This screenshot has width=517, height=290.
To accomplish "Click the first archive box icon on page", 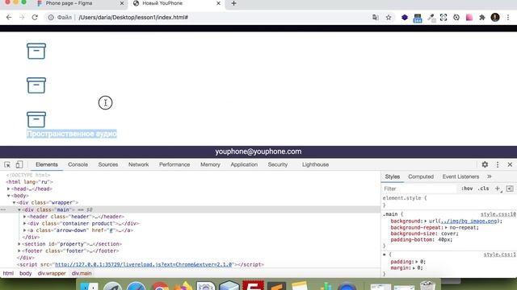I will point(36,52).
